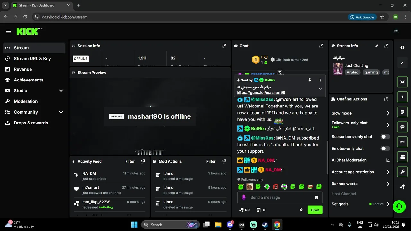The width and height of the screenshot is (411, 231).
Task: Send message with green Chat button
Action: pyautogui.click(x=315, y=210)
